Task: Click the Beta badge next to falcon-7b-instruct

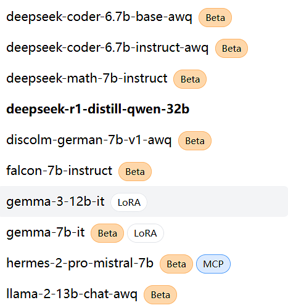Action: pyautogui.click(x=135, y=172)
